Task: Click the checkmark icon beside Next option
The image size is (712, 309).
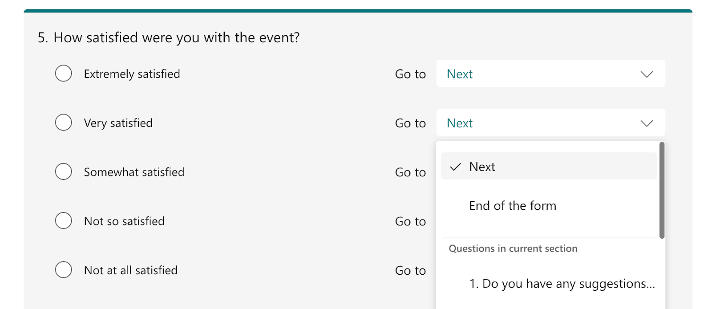Action: click(x=455, y=167)
